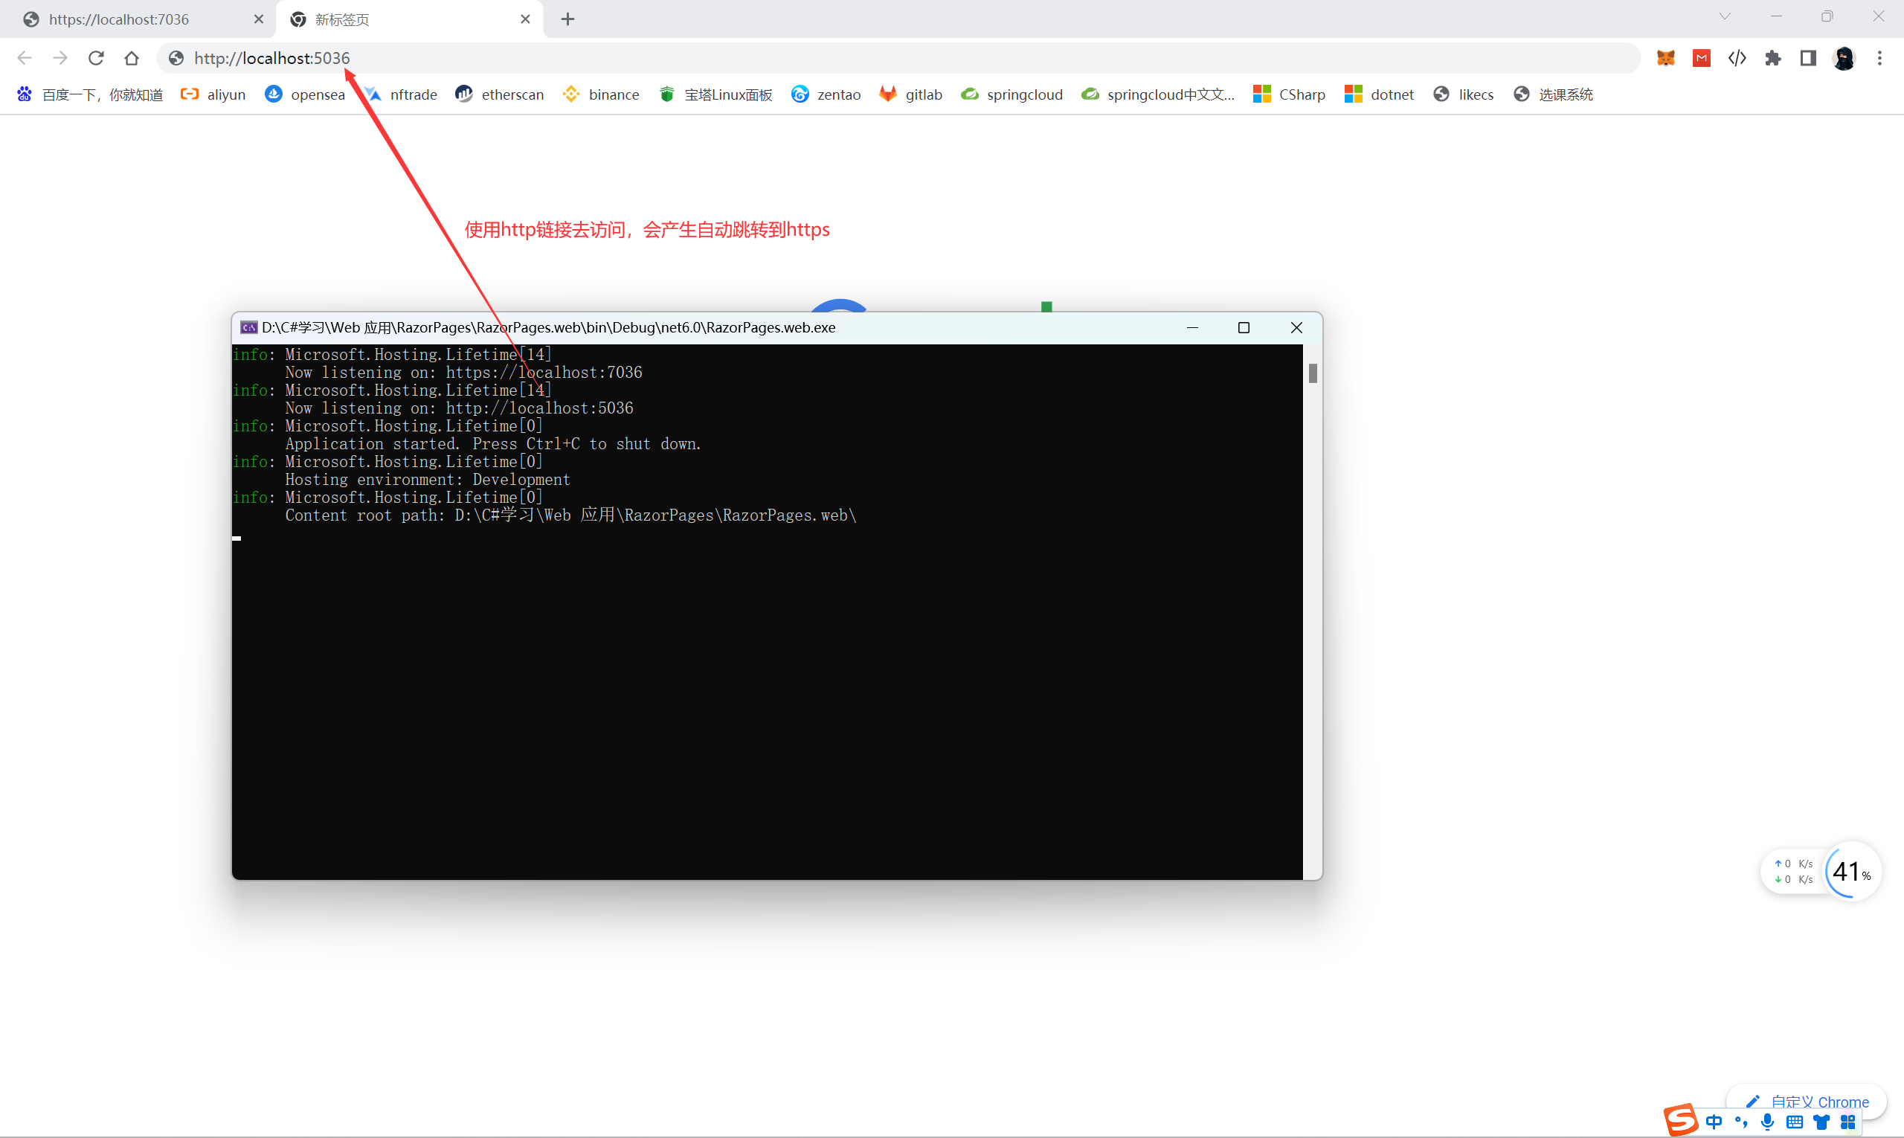This screenshot has width=1904, height=1138.
Task: Open the Extensions puzzle-piece menu
Action: [x=1773, y=58]
